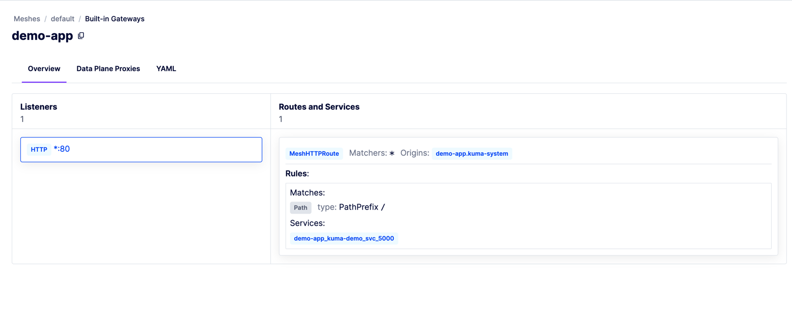Click the MeshHTTPRoute badge
The image size is (792, 327).
[314, 154]
